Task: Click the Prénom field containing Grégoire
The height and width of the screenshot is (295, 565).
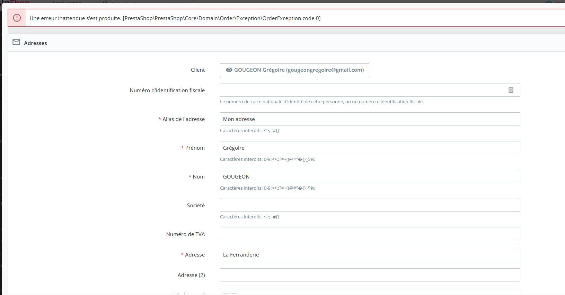Action: [370, 148]
